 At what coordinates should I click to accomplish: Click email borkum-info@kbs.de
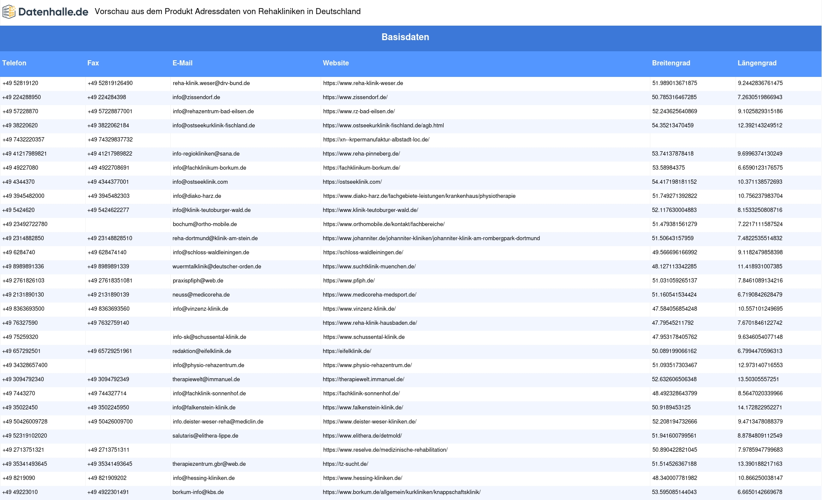(x=198, y=492)
